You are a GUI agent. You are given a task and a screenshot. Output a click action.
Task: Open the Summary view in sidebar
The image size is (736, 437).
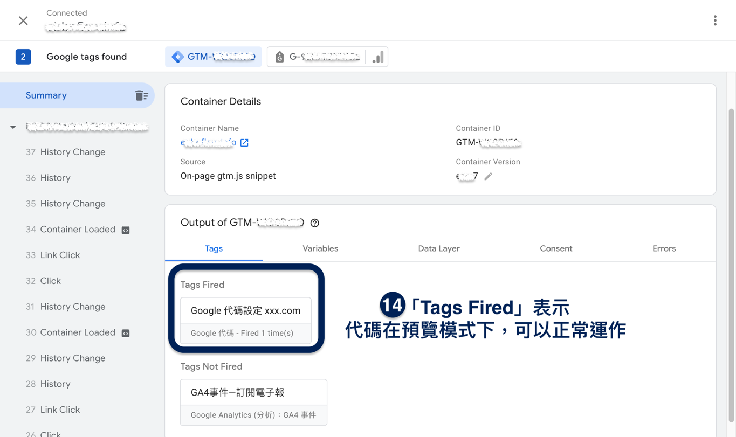point(77,95)
